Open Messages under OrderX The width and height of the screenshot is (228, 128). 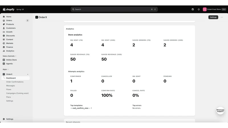click(x=11, y=86)
